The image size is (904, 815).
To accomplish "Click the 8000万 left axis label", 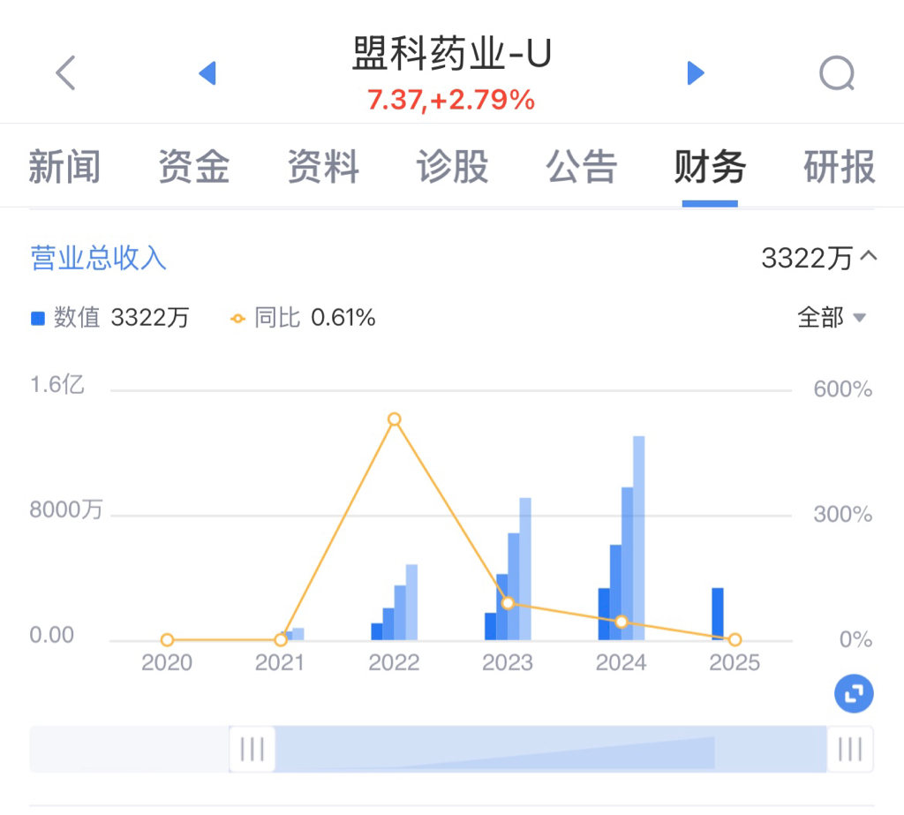I will [x=65, y=509].
